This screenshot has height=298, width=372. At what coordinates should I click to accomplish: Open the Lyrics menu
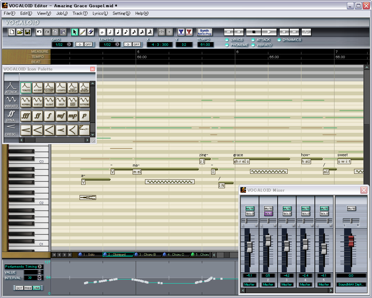[100, 13]
